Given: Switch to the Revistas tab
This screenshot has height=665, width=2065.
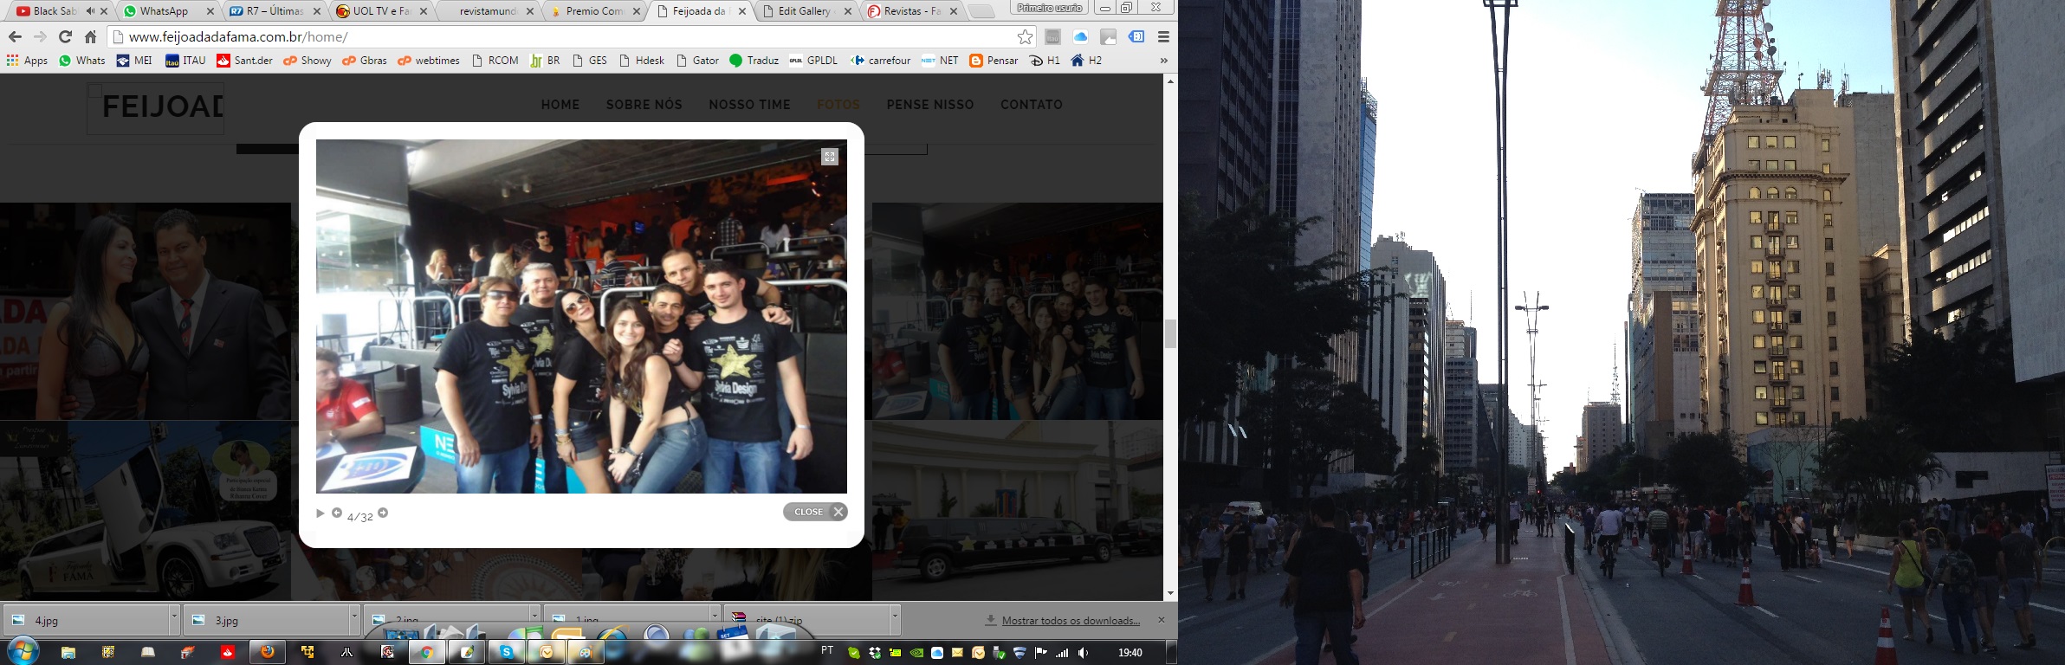Looking at the screenshot, I should pyautogui.click(x=912, y=11).
